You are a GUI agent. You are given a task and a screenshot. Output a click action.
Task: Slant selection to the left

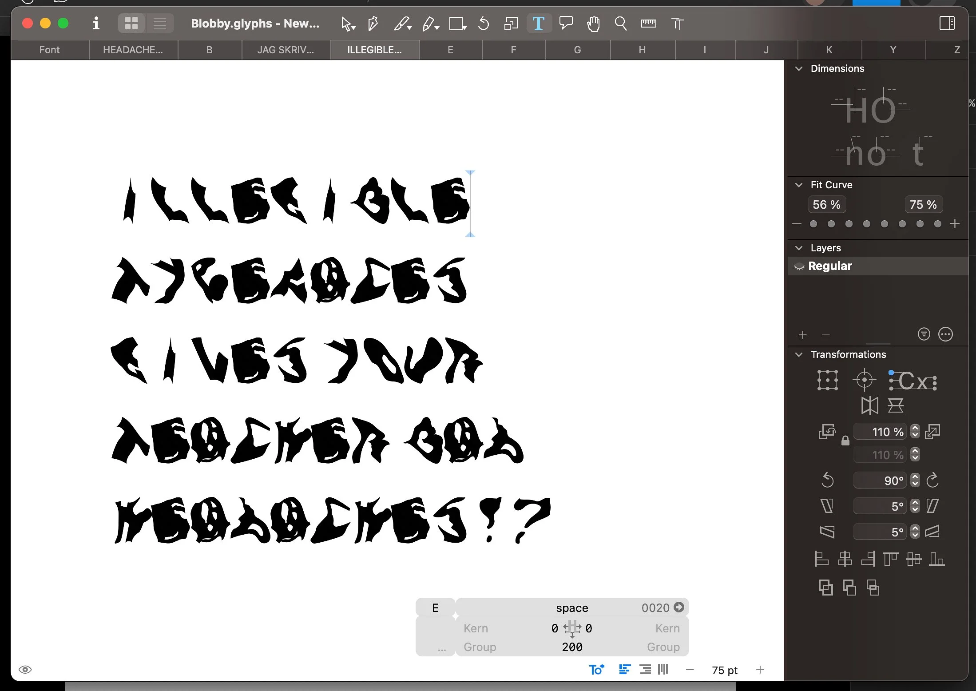[x=827, y=506]
